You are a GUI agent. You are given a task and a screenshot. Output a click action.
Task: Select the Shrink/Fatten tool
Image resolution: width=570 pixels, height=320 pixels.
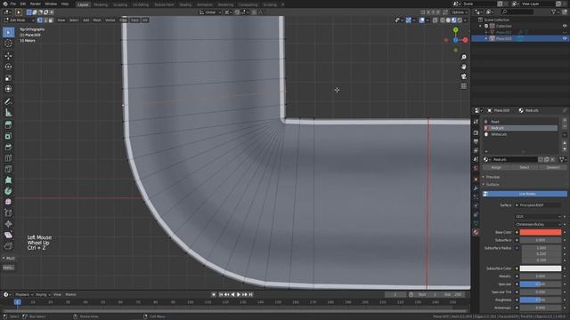(8, 224)
